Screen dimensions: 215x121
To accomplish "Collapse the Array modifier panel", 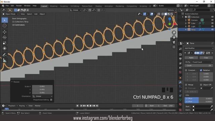I will 185,53.
